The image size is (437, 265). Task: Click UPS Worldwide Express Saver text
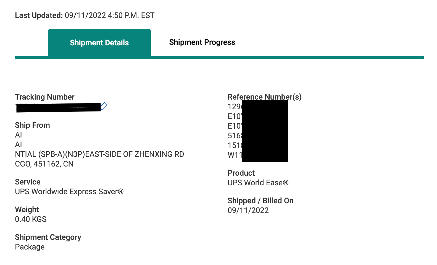pos(69,192)
